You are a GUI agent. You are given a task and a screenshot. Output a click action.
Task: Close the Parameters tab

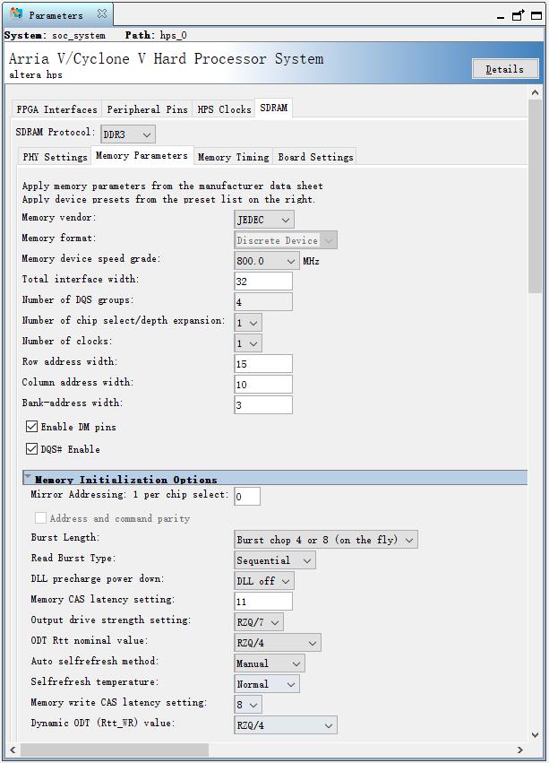click(101, 14)
